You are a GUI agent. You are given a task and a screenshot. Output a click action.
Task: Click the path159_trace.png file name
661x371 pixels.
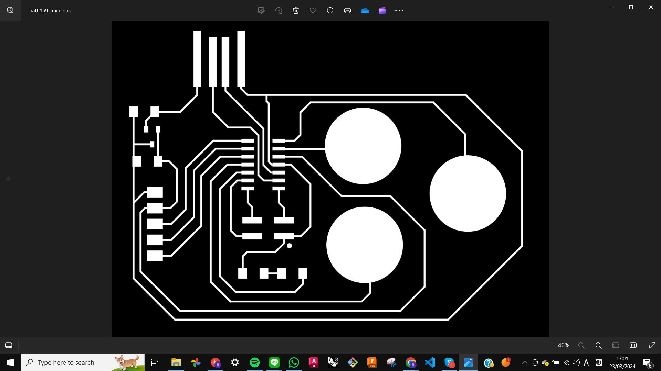[x=50, y=11]
